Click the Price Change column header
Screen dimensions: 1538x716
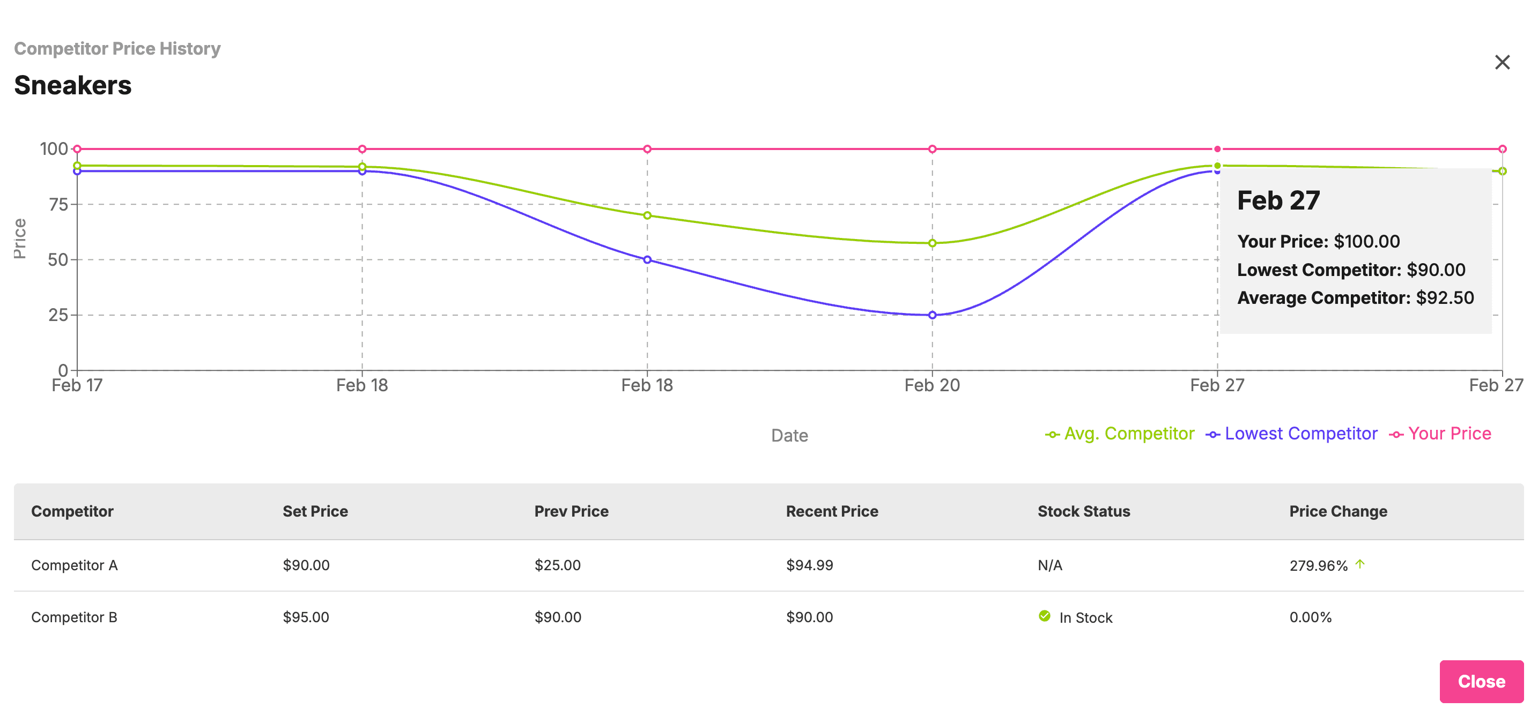pos(1338,511)
